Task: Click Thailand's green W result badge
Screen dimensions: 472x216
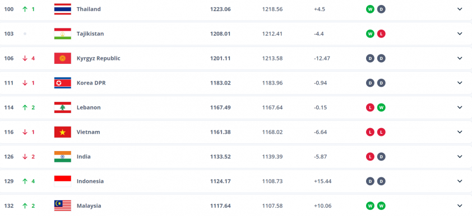Action: coord(370,10)
